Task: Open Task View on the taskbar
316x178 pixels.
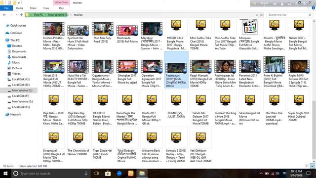Action: [x=96, y=174]
